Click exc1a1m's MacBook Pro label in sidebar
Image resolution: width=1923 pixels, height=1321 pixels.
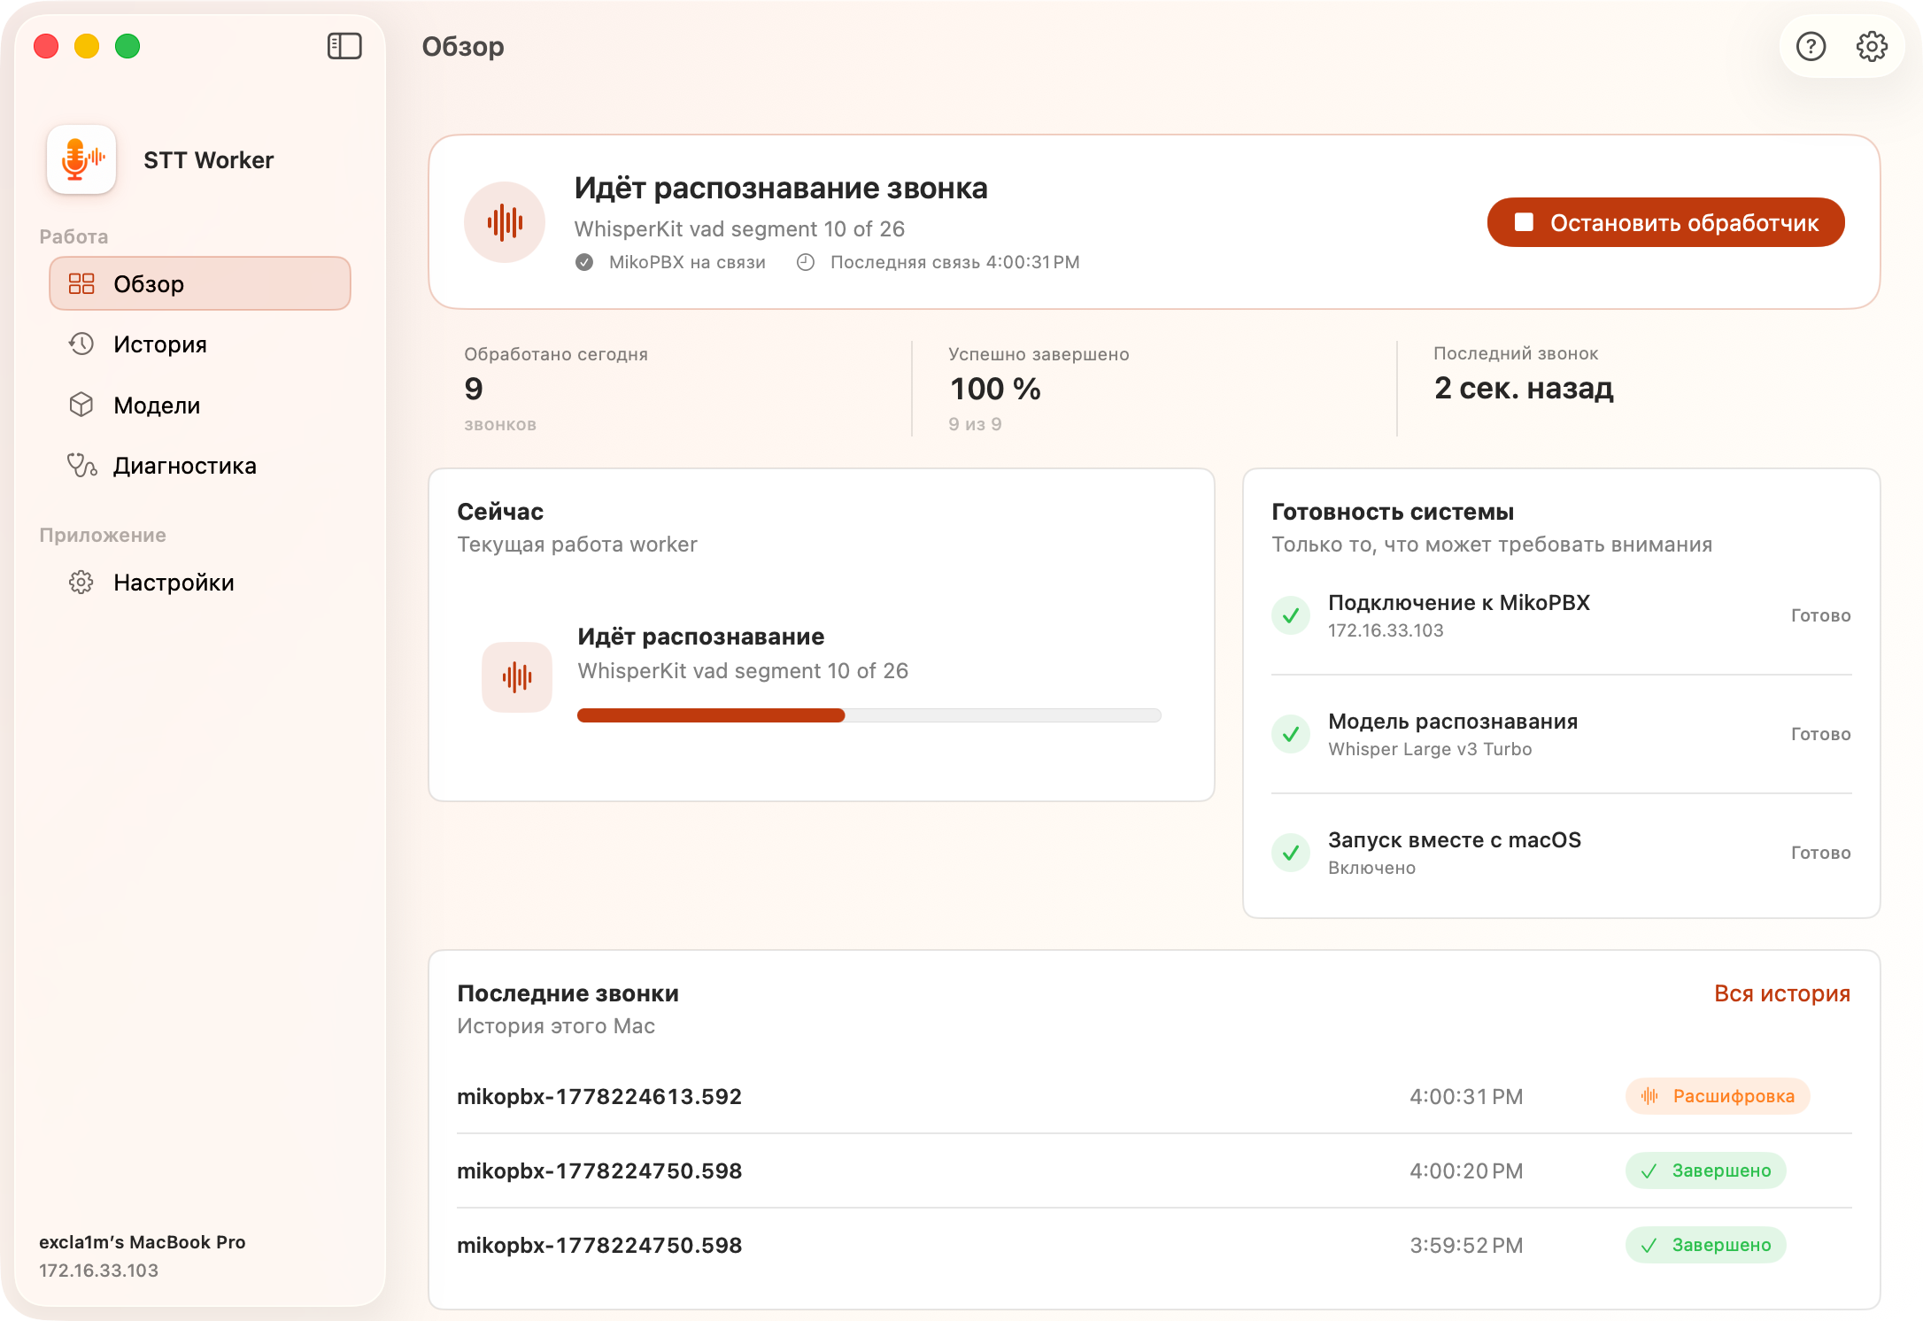(143, 1242)
